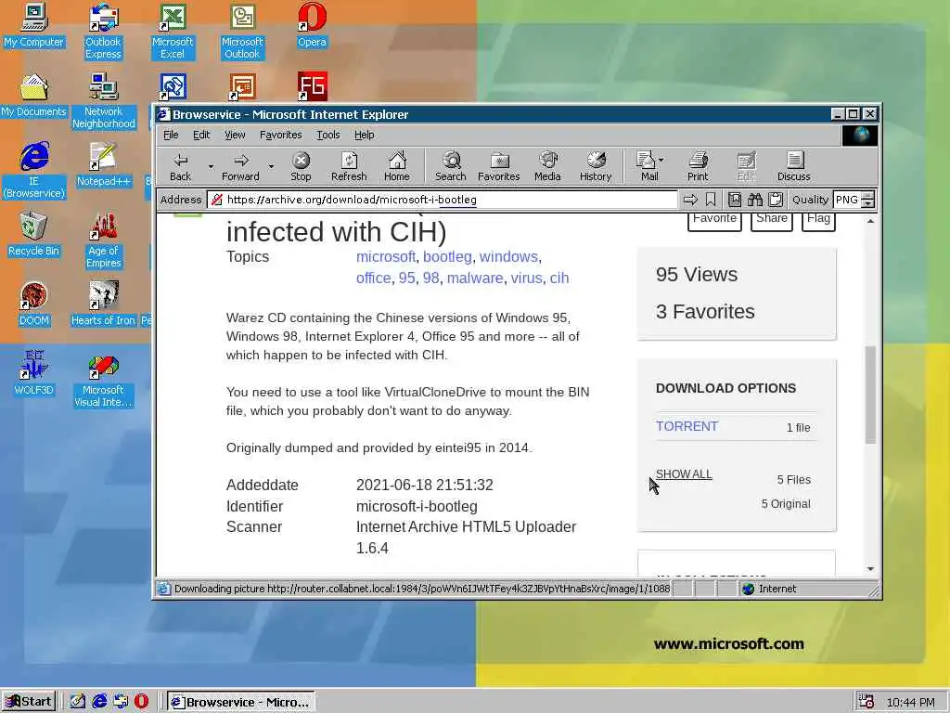The height and width of the screenshot is (713, 950).
Task: Click the Discuss toolbar button
Action: pos(794,167)
